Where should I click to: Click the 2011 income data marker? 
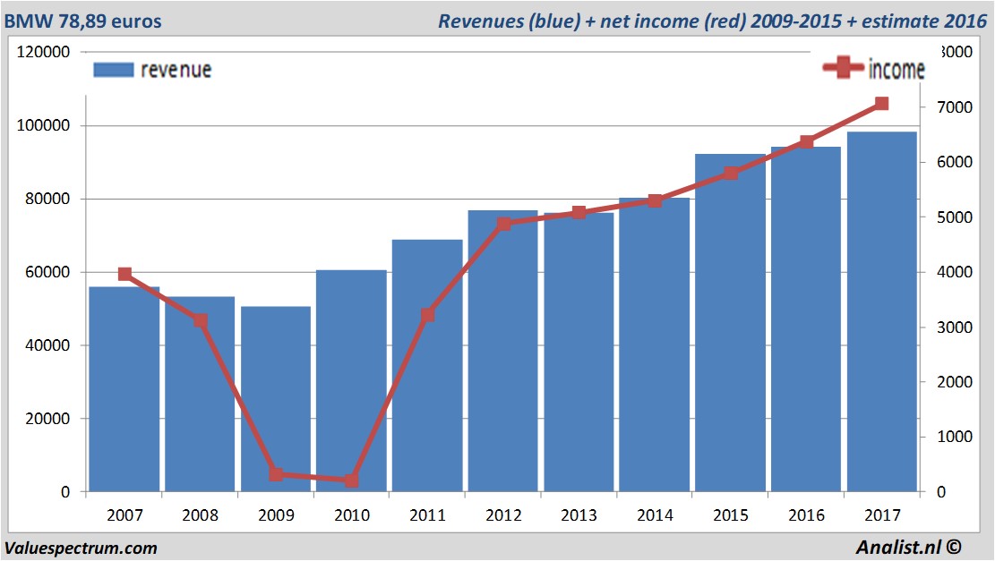427,315
